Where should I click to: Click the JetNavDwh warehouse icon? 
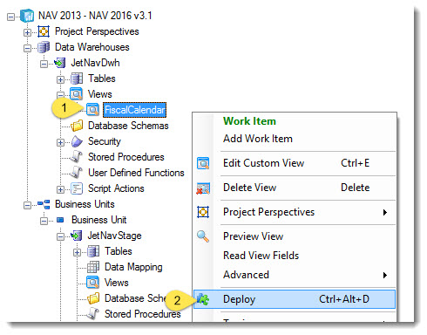click(x=60, y=63)
